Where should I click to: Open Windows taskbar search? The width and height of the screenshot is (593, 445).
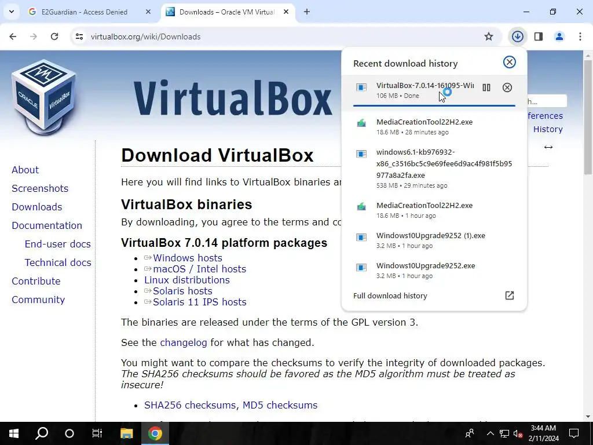[42, 433]
